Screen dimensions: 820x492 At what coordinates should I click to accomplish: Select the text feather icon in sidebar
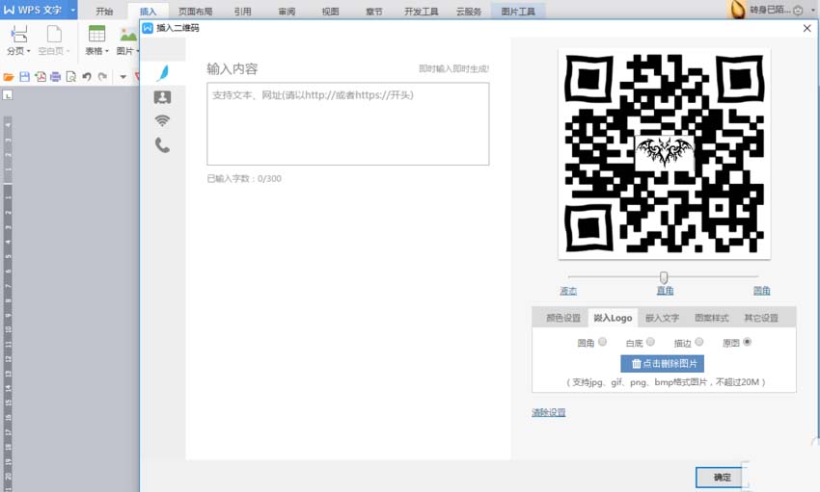(163, 73)
